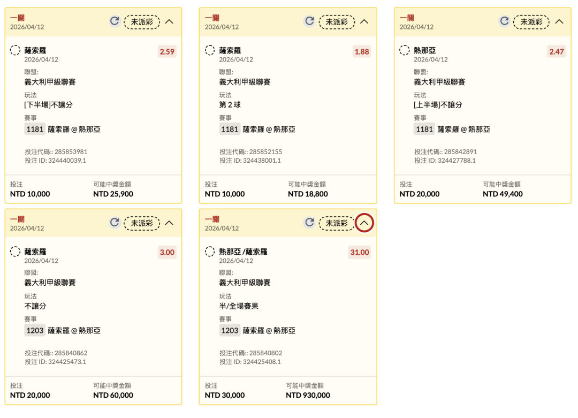Click dashed circle beside 熱那亞 2.47 selection
This screenshot has height=418, width=578.
[405, 50]
